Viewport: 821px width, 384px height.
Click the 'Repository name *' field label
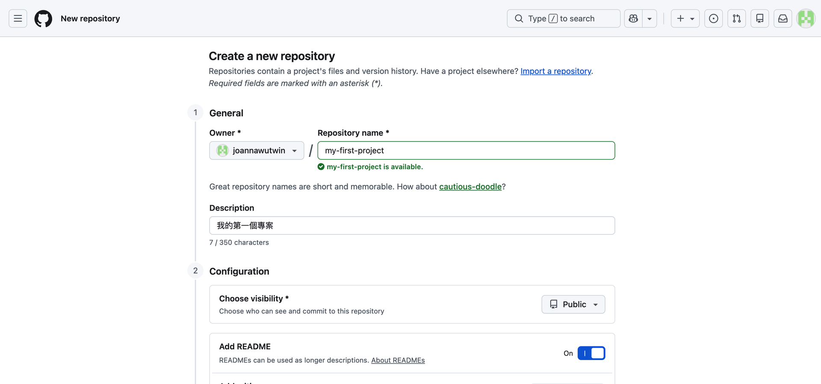[353, 133]
